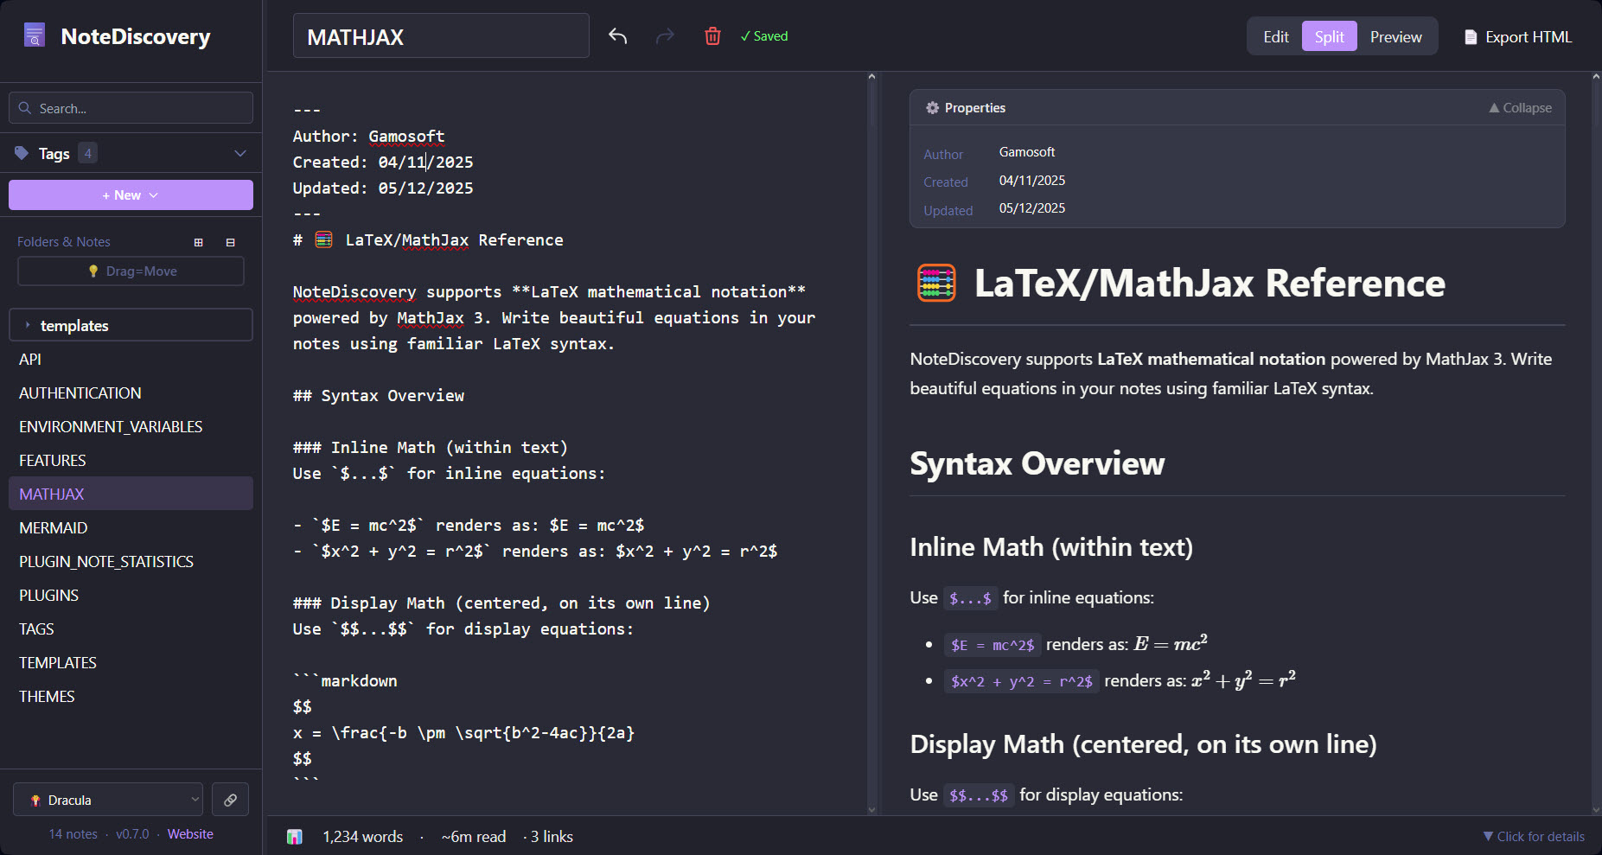Screen dimensions: 1602x855
Task: Click the abacus emoji in preview heading
Action: click(936, 283)
